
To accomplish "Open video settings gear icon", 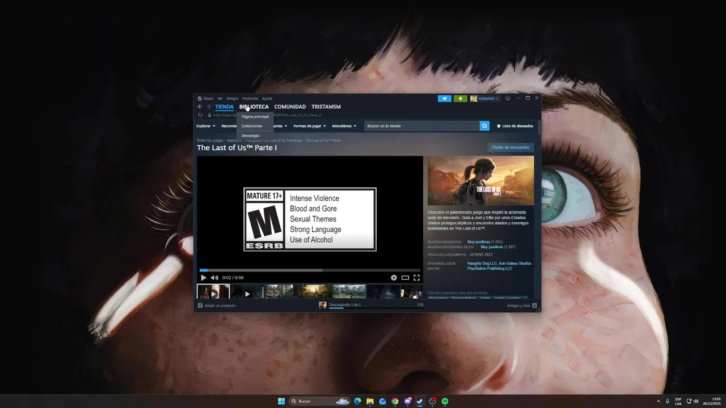I will click(394, 278).
